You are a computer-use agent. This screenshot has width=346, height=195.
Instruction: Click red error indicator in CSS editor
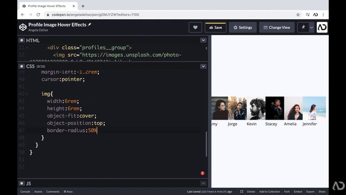[x=202, y=173]
